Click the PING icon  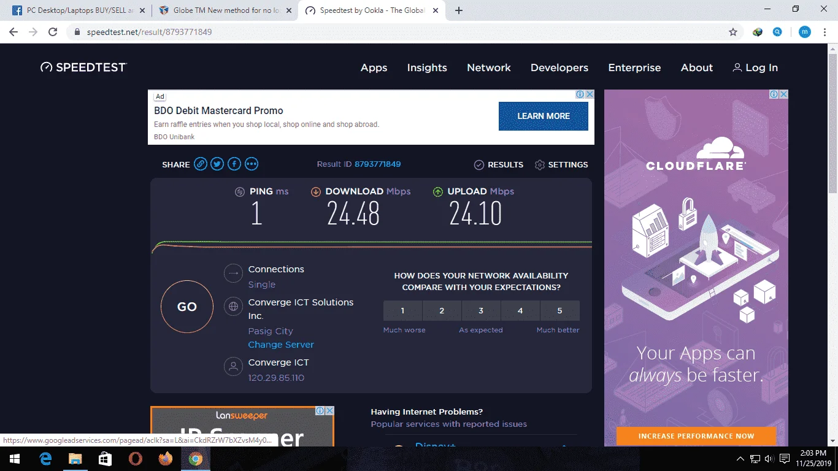coord(240,191)
